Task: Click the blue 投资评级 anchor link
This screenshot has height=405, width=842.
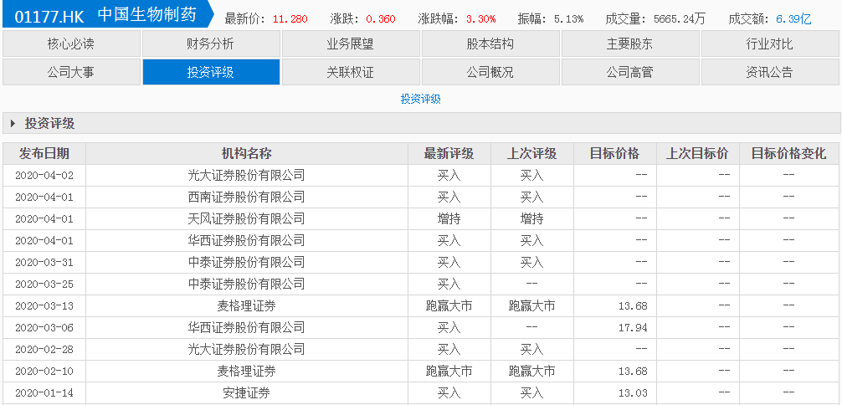Action: 420,100
